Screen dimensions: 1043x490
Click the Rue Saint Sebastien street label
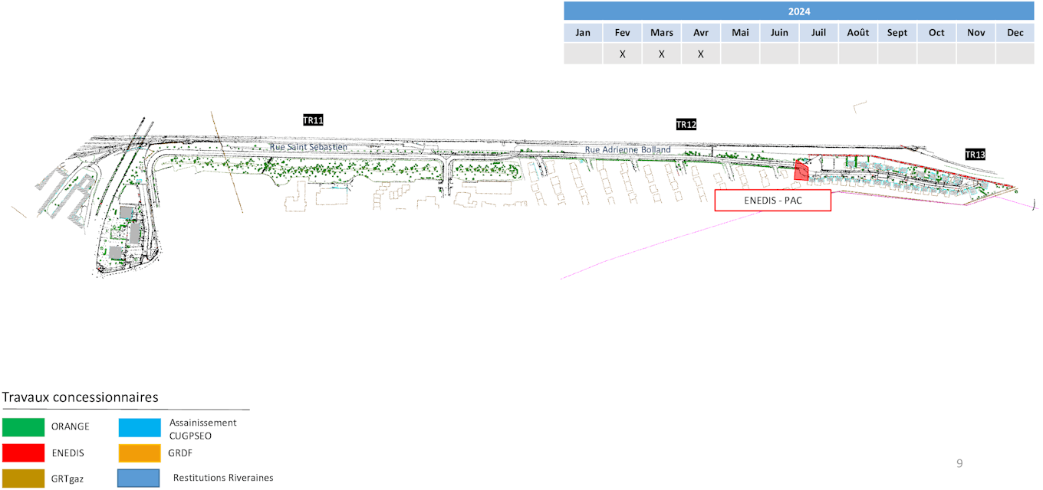point(308,146)
